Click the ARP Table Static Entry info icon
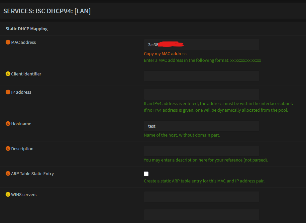306x223 pixels. point(8,173)
